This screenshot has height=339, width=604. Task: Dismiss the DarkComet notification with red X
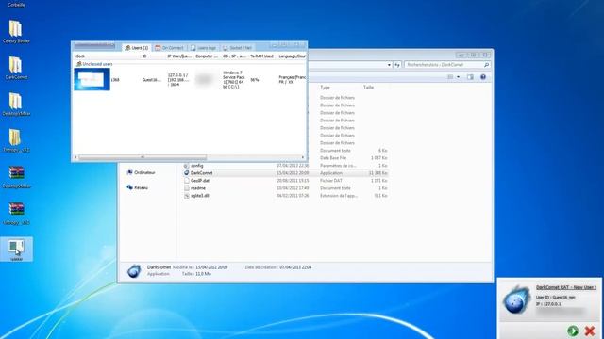589,331
